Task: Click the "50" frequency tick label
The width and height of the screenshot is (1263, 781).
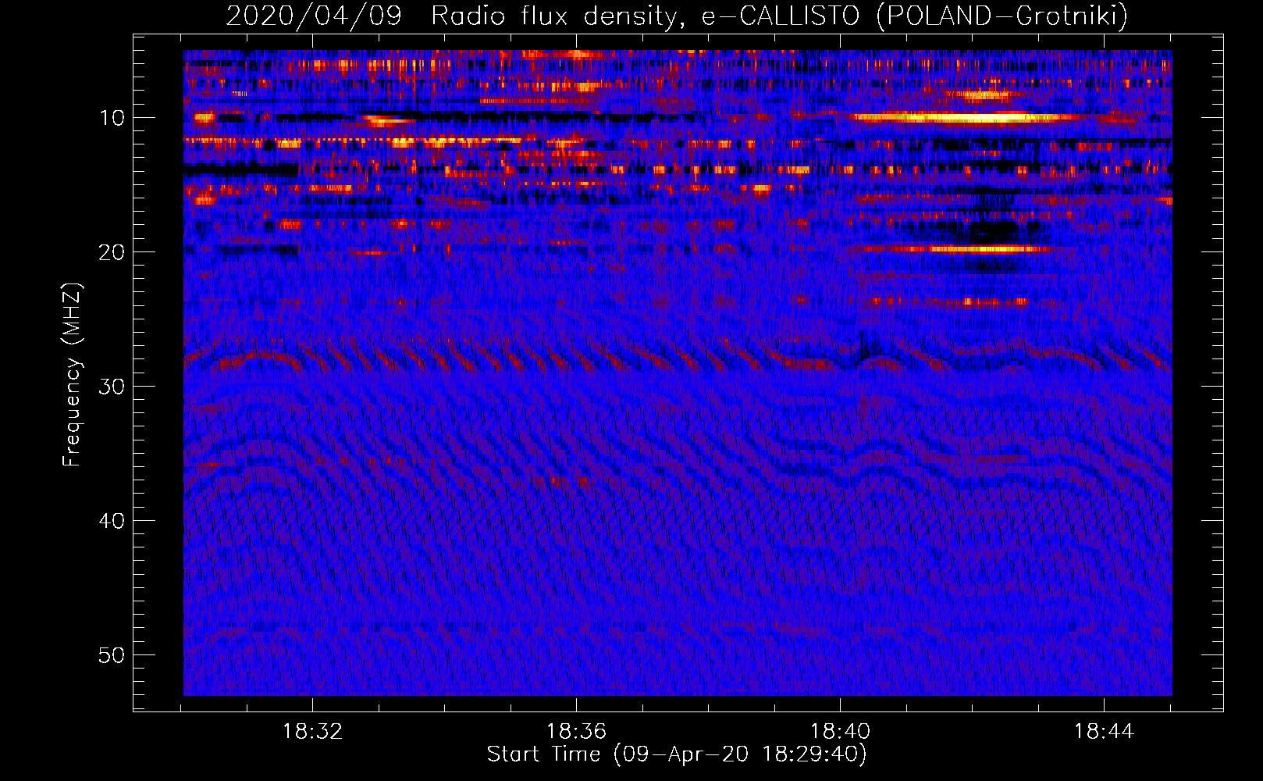Action: (112, 655)
